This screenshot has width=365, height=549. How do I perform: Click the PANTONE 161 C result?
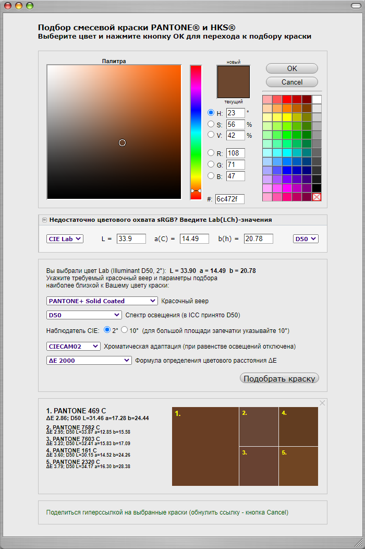71,450
